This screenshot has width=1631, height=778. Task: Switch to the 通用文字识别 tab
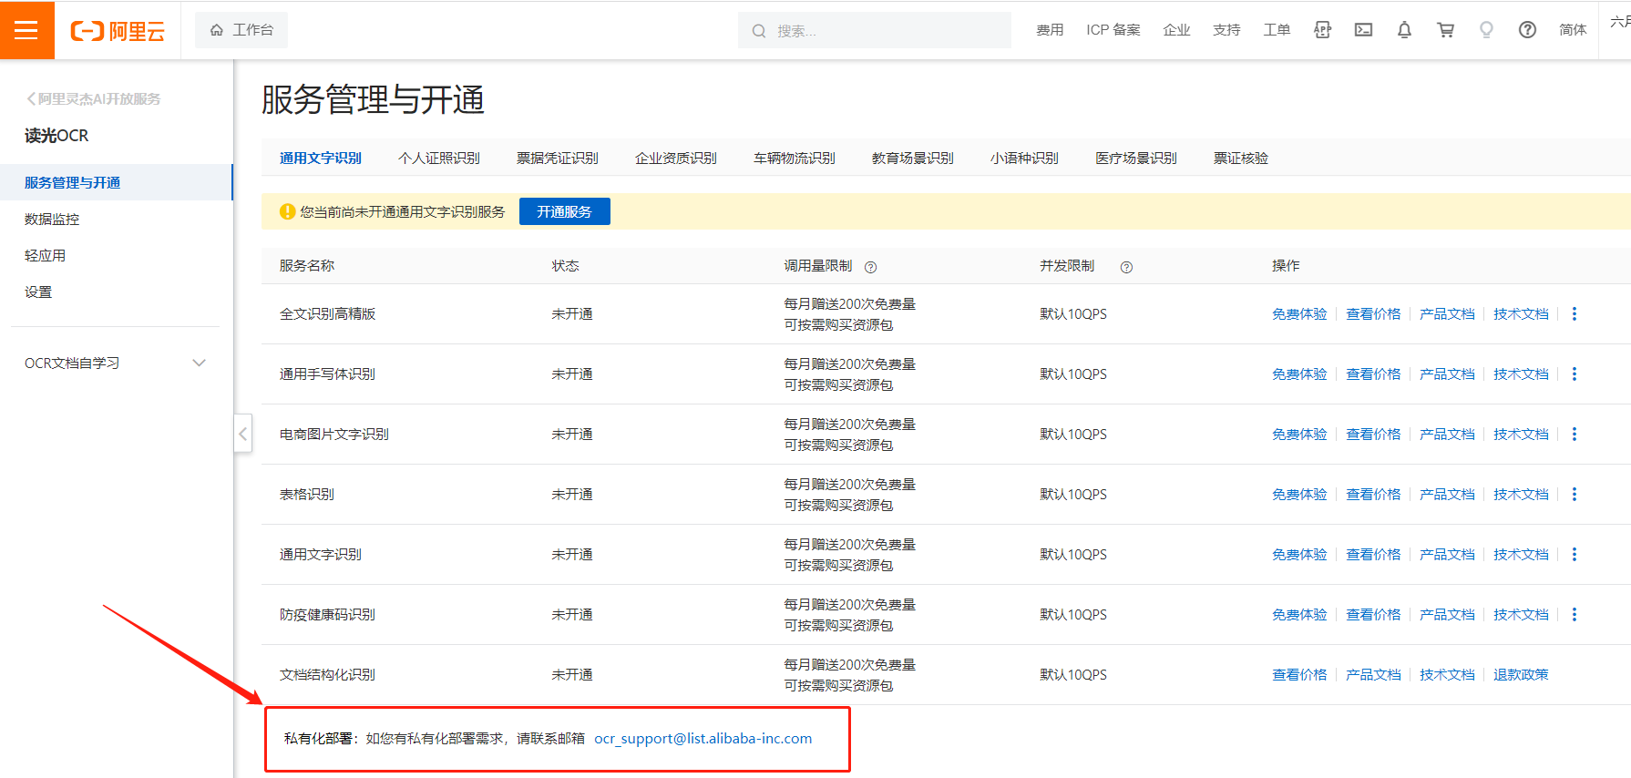tap(321, 158)
